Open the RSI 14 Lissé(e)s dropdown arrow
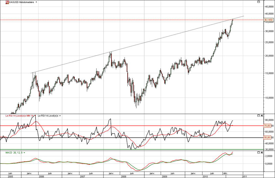The image size is (275, 178). click(60, 116)
